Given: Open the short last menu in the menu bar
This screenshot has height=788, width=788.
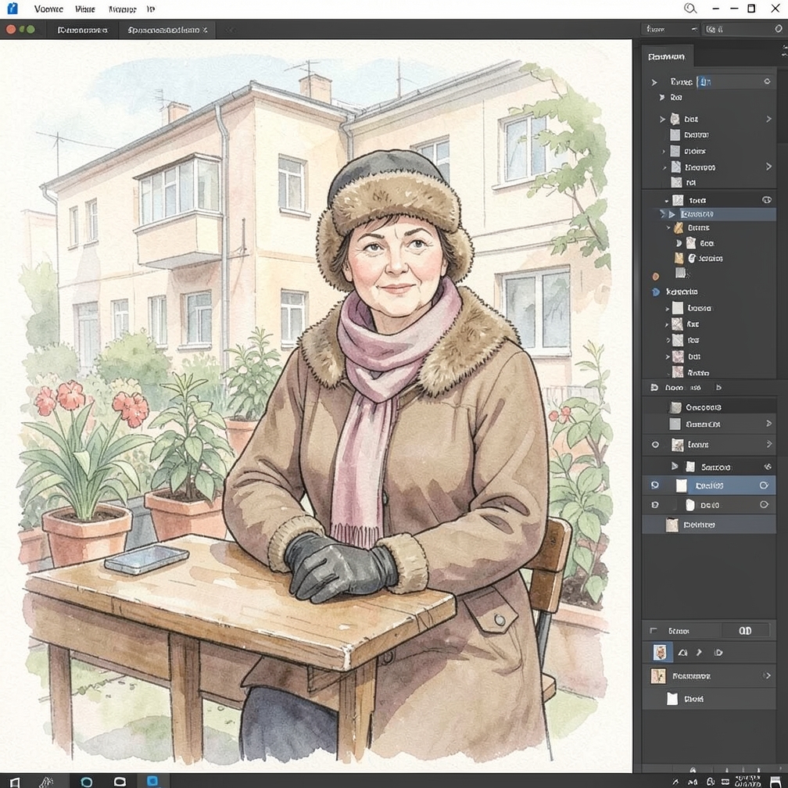Looking at the screenshot, I should (151, 9).
